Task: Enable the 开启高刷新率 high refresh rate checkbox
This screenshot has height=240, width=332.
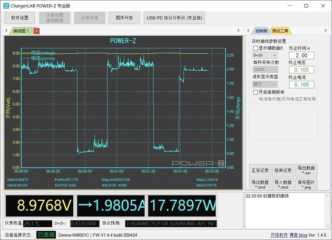Action: click(254, 92)
